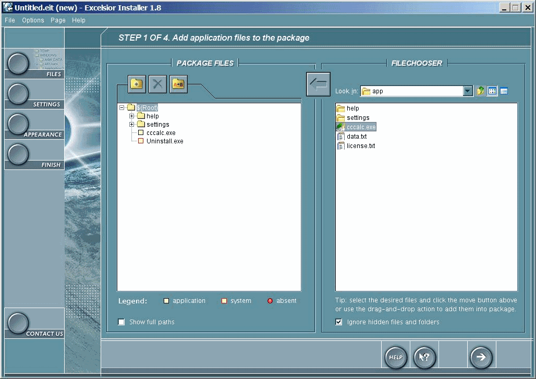Uncheck Ignore hidden files and folders

[x=339, y=322]
